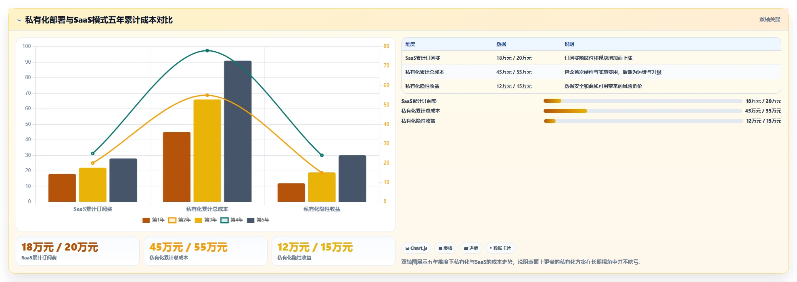Click the 数据 table column header
Screen dimensions: 797x282
coord(501,44)
